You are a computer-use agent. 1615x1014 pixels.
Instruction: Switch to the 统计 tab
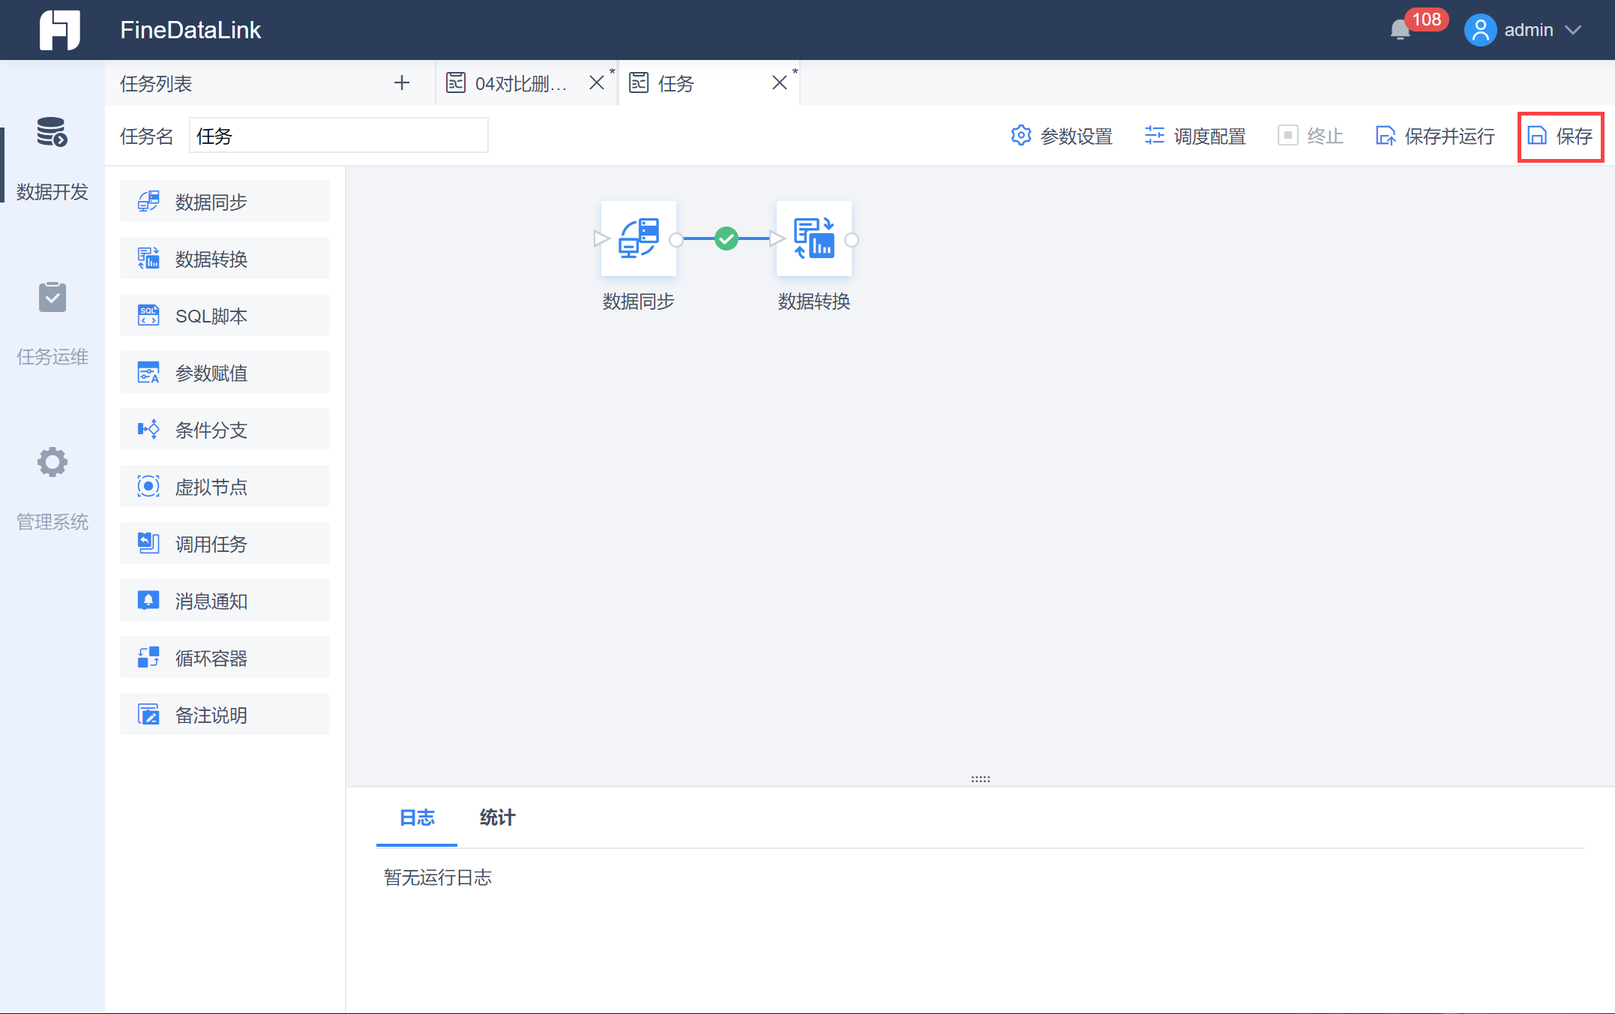[x=497, y=817]
